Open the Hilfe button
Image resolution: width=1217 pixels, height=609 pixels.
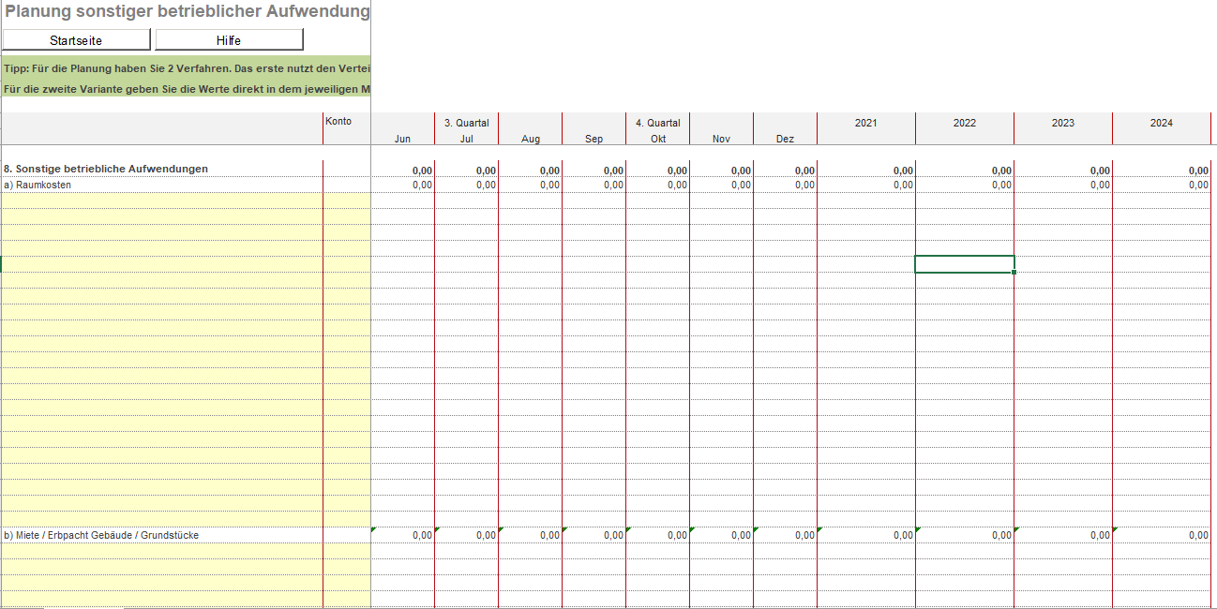229,40
